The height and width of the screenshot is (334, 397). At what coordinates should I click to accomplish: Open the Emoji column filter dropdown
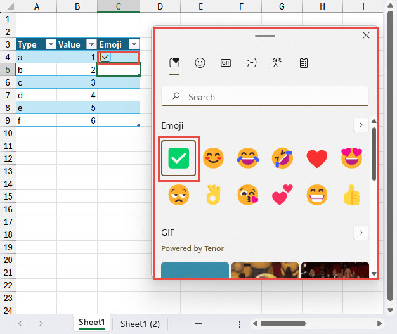(x=134, y=44)
